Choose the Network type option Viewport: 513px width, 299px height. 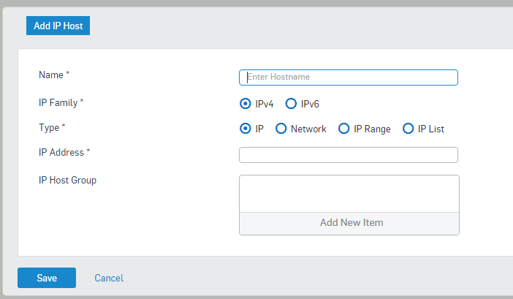coord(281,129)
